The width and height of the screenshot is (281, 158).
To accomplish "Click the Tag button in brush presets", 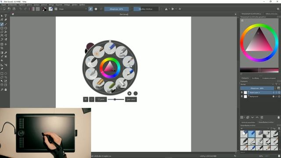I will pos(273,129).
